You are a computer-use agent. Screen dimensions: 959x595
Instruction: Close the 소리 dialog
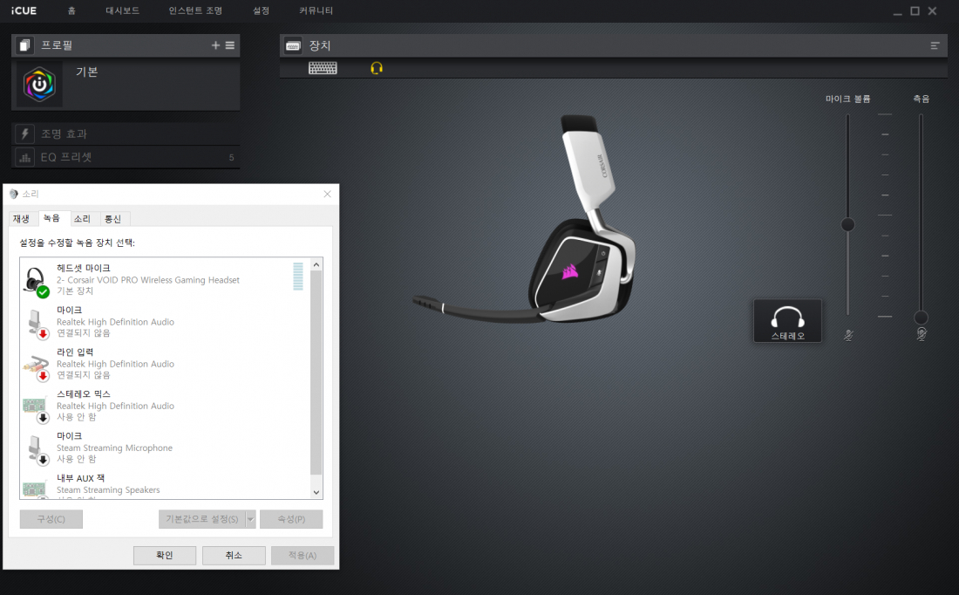(327, 194)
